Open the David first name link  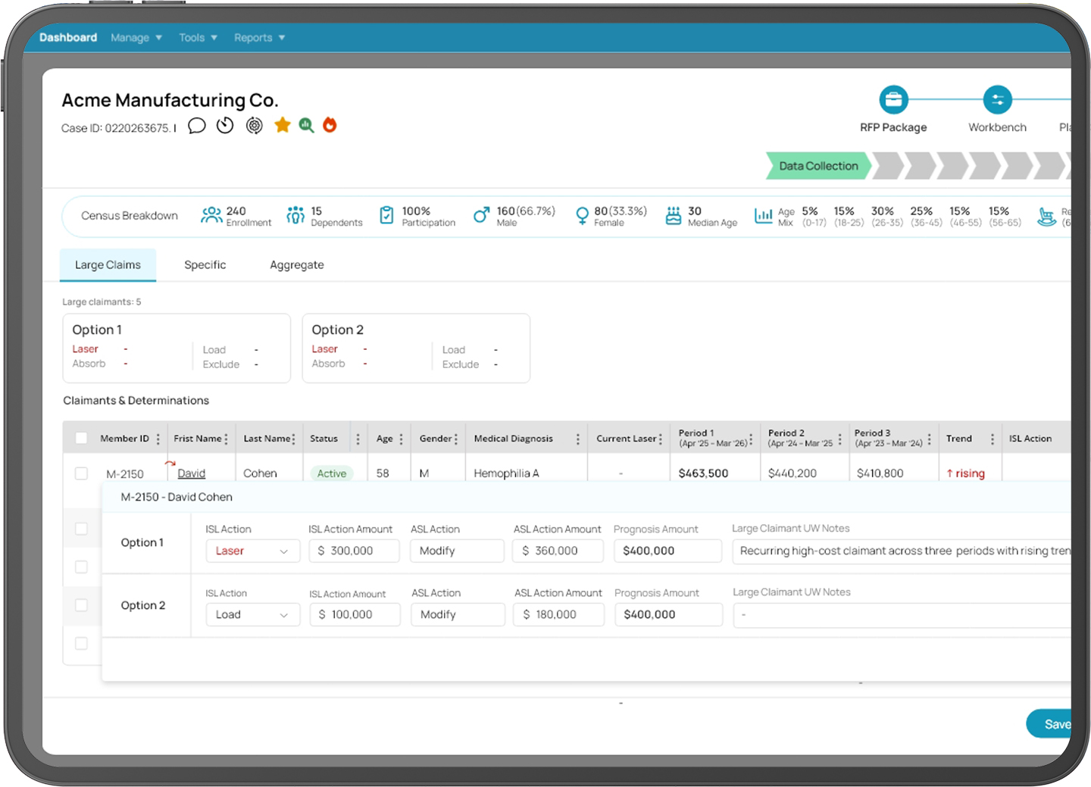tap(191, 473)
